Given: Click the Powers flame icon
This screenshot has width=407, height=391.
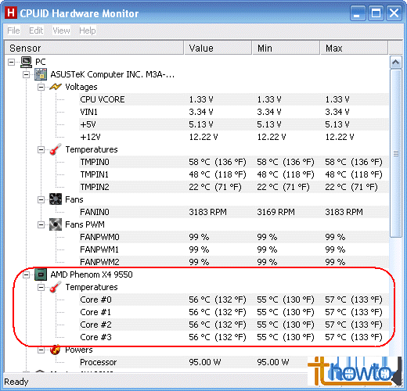Looking at the screenshot, I should (56, 350).
